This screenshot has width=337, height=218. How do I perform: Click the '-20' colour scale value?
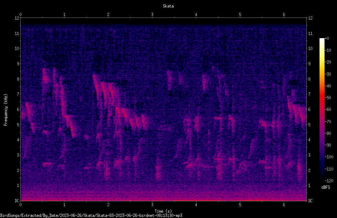pos(328,62)
